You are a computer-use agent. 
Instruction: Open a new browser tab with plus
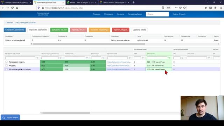[x=133, y=2]
